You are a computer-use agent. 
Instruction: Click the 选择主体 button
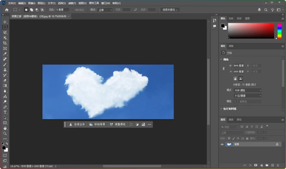click(77, 124)
